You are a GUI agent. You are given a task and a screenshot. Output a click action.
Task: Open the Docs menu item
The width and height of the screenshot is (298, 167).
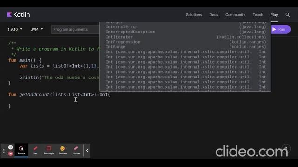tap(214, 15)
